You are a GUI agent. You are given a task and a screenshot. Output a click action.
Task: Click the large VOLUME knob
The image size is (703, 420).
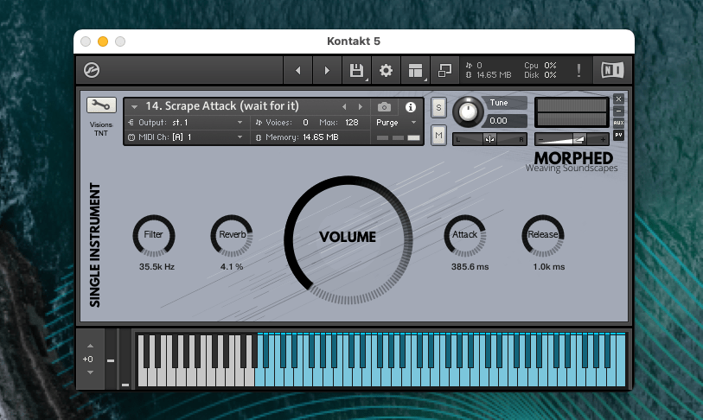point(348,239)
